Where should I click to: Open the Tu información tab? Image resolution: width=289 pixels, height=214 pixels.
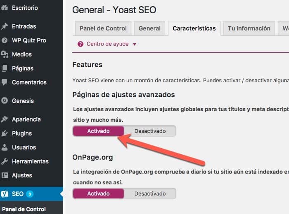click(249, 28)
